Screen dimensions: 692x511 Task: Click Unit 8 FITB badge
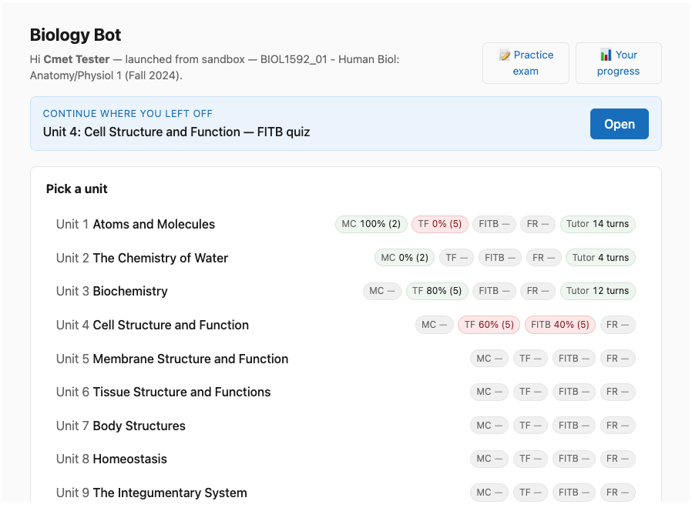tap(574, 459)
